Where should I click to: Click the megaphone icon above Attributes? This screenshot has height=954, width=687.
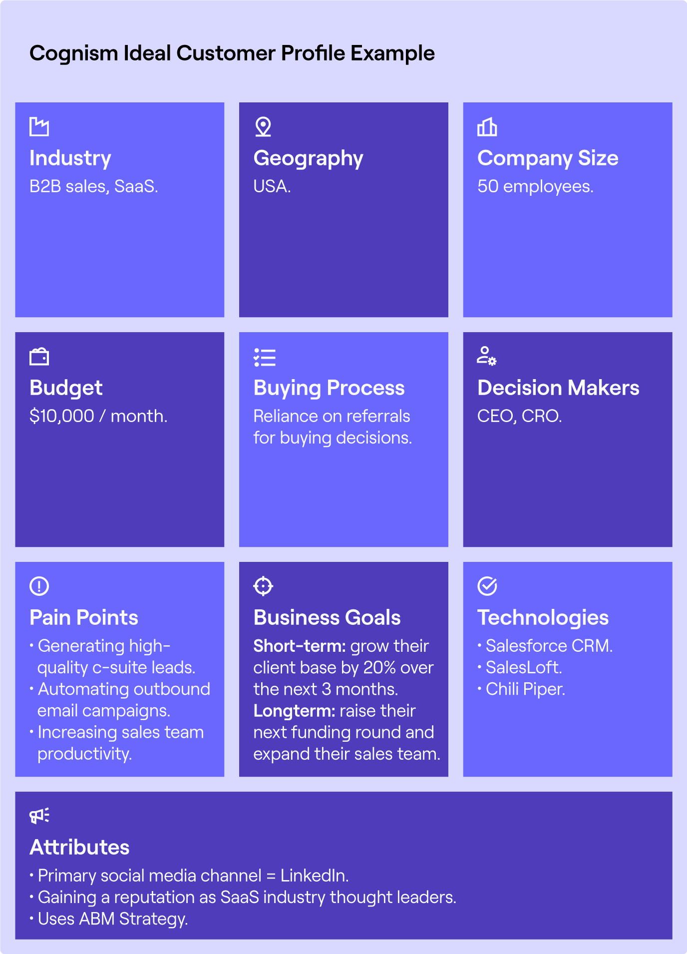(x=39, y=816)
